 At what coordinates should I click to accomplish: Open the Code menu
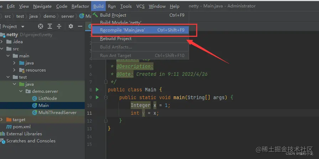click(62, 6)
